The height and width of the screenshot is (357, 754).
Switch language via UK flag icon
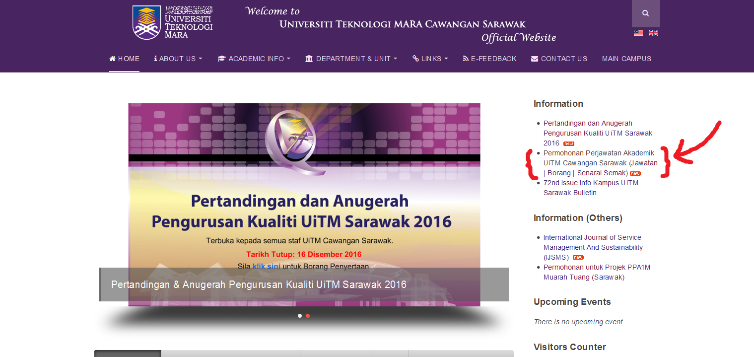tap(653, 33)
